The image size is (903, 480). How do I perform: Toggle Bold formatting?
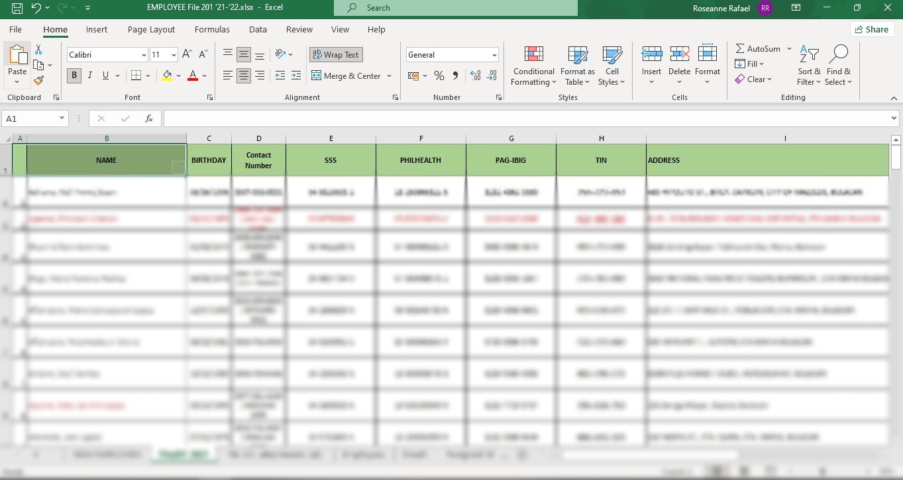tap(74, 75)
